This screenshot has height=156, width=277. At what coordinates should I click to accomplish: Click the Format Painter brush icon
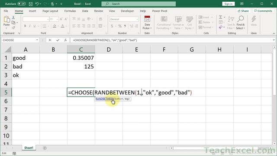pos(13,27)
